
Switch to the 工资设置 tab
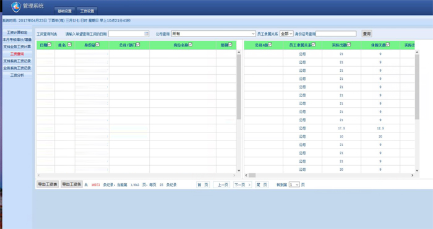(87, 11)
